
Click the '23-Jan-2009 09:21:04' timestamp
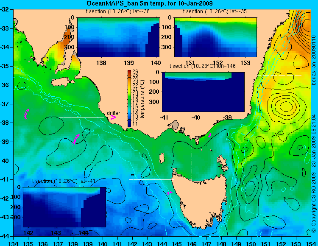click(x=314, y=140)
